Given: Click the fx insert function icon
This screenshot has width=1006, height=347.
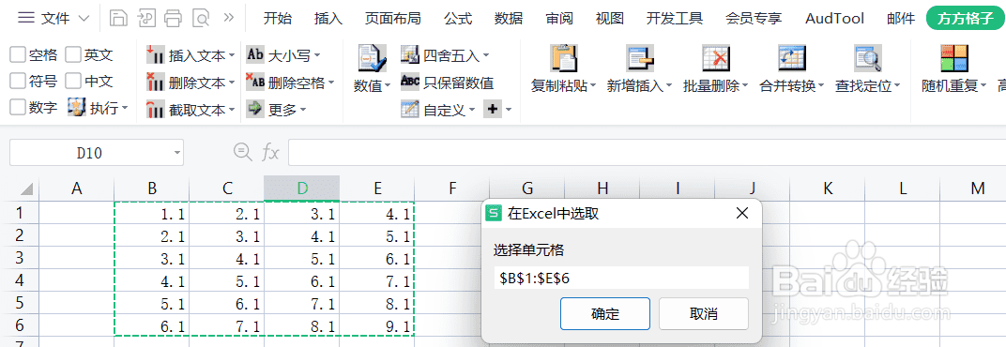Looking at the screenshot, I should click(x=270, y=153).
